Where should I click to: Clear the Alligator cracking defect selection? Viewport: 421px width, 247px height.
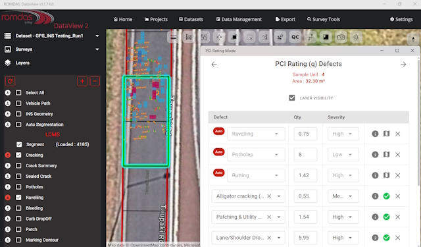(269, 196)
